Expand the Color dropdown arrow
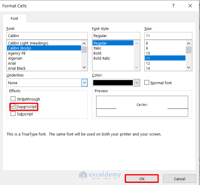 137,83
